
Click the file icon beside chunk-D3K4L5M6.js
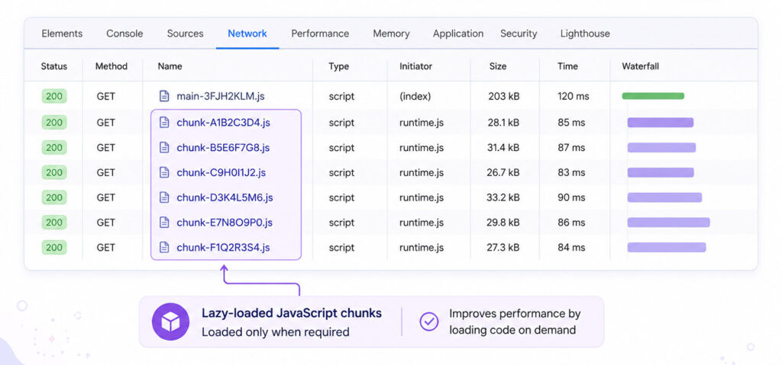pyautogui.click(x=164, y=197)
